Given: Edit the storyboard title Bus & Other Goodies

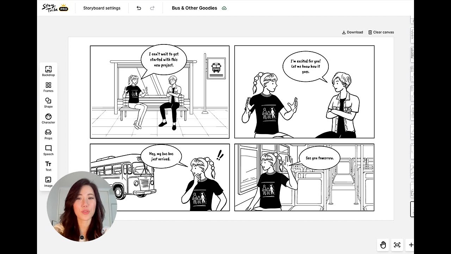Looking at the screenshot, I should pos(194,8).
